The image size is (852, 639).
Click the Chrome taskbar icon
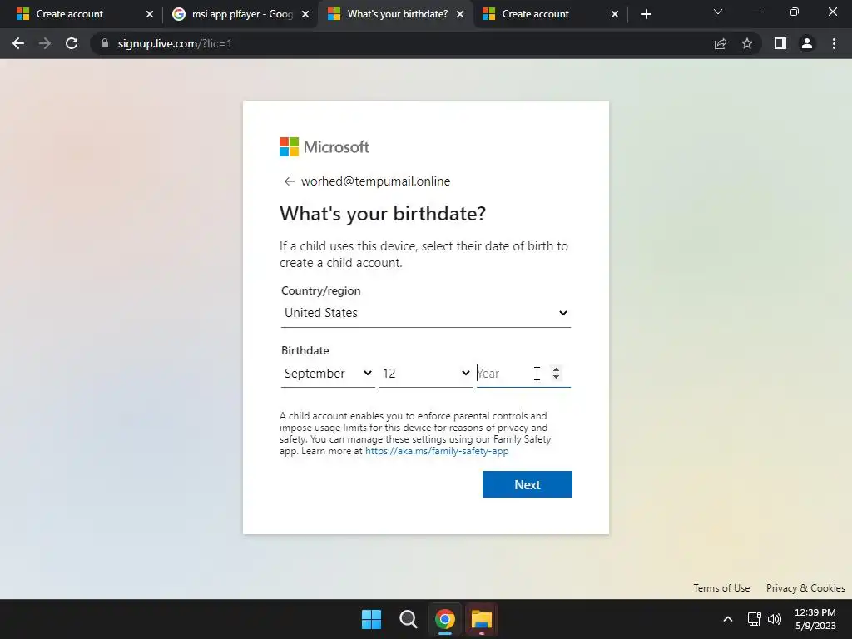pyautogui.click(x=444, y=619)
